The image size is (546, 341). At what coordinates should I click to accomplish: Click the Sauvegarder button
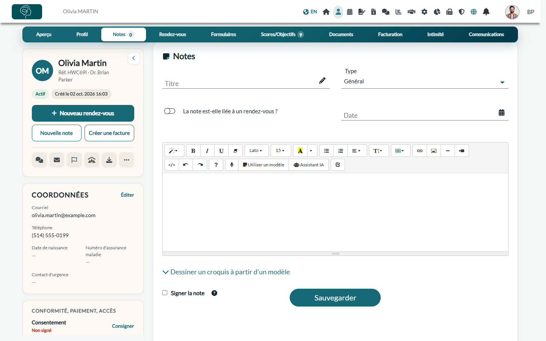[x=335, y=298]
